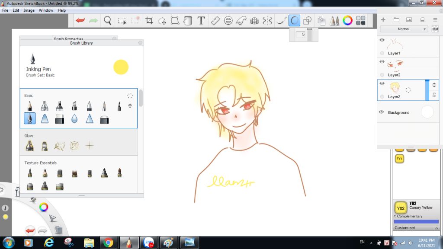Set layer opacity field showing 100
This screenshot has width=443, height=249.
(x=435, y=29)
